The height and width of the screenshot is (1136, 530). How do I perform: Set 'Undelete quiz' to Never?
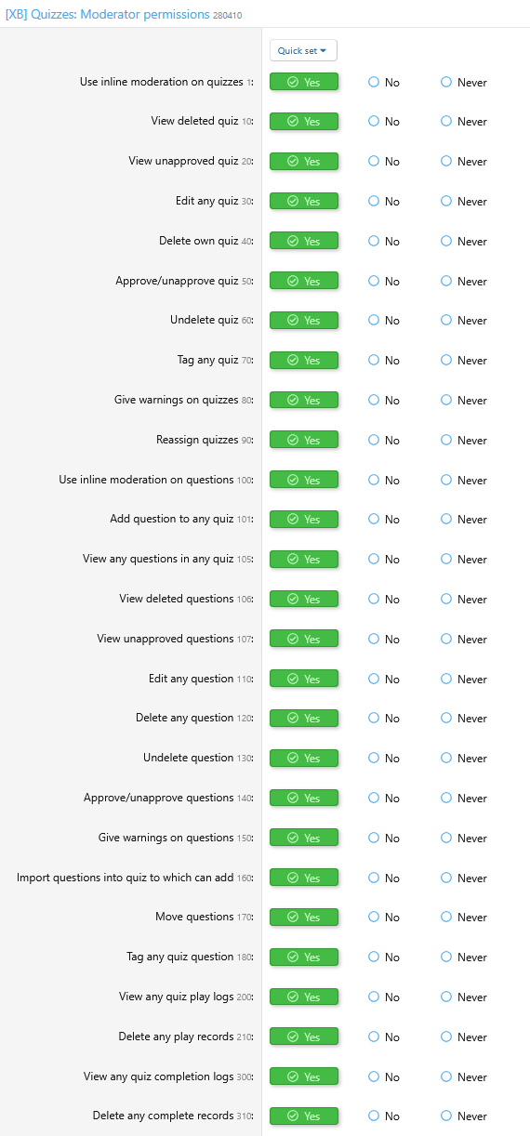pos(464,321)
